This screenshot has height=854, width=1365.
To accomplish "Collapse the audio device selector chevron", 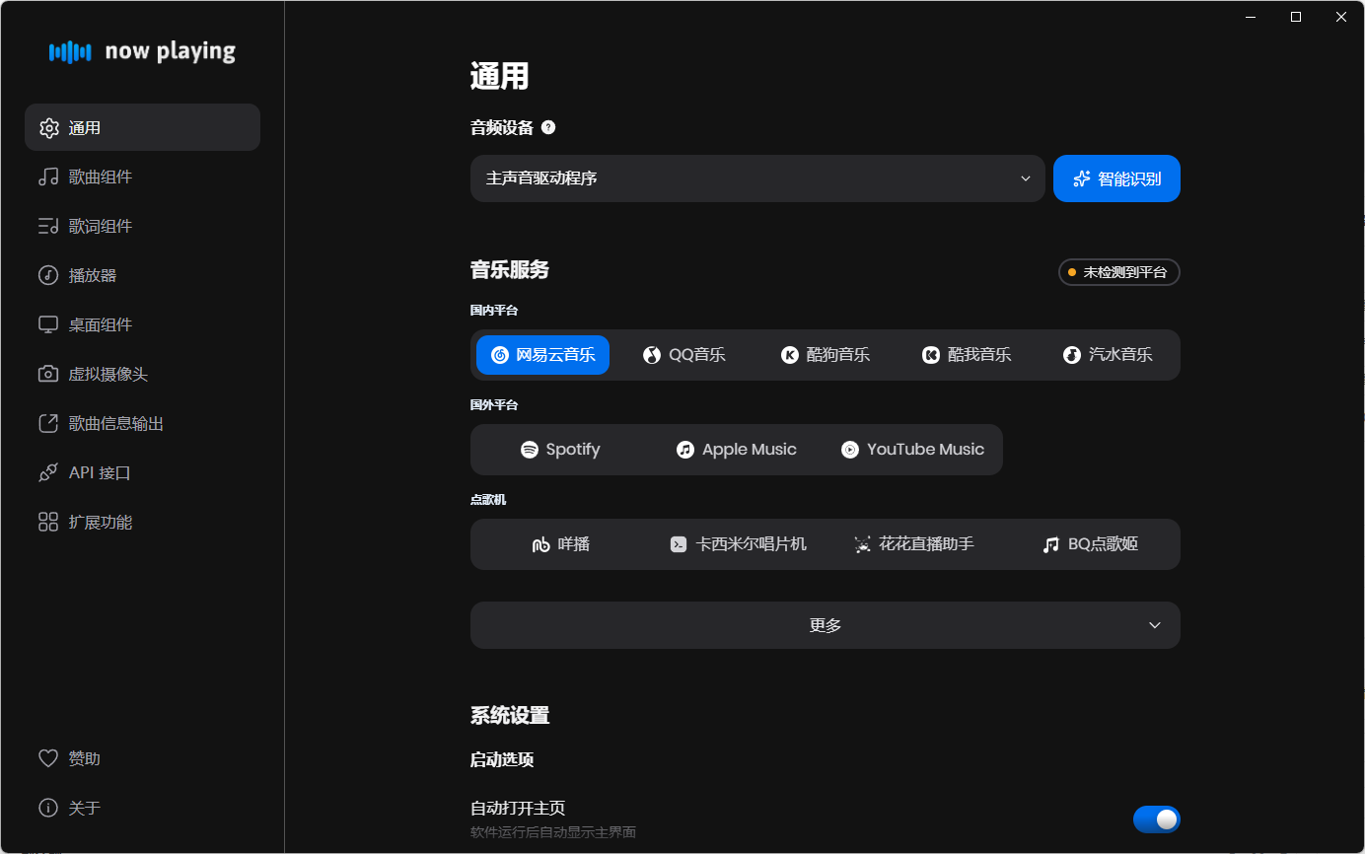I will tap(1025, 178).
